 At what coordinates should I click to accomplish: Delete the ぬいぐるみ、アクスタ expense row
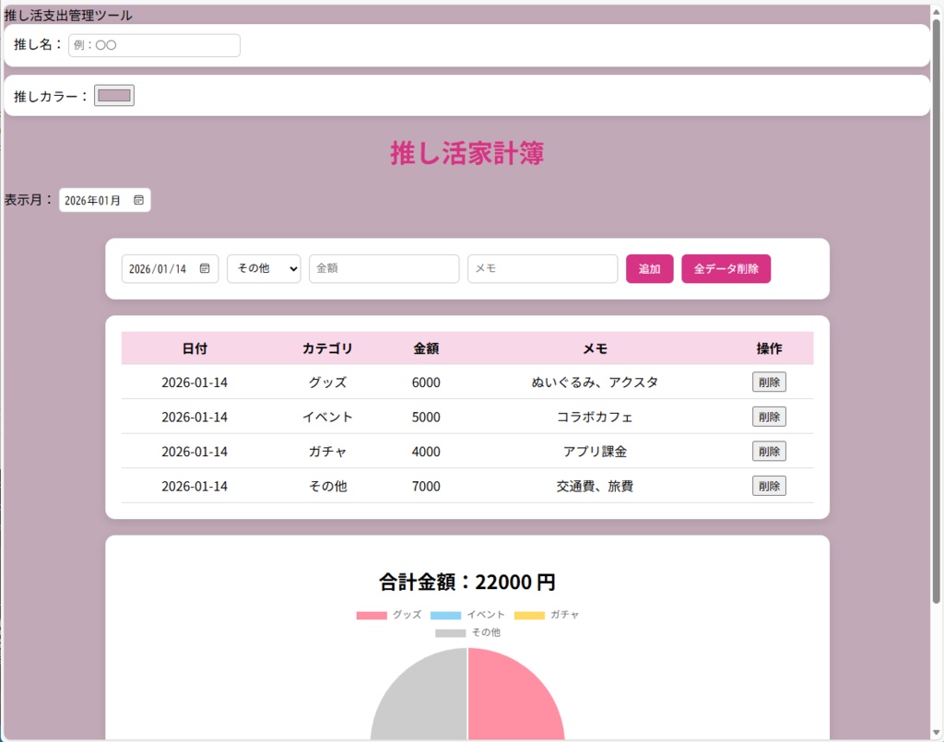769,382
